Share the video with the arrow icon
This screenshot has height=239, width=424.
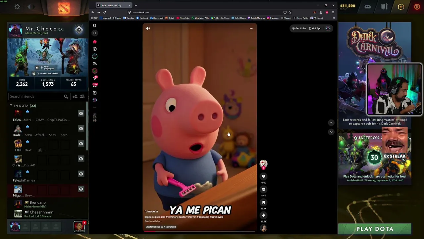(x=263, y=215)
